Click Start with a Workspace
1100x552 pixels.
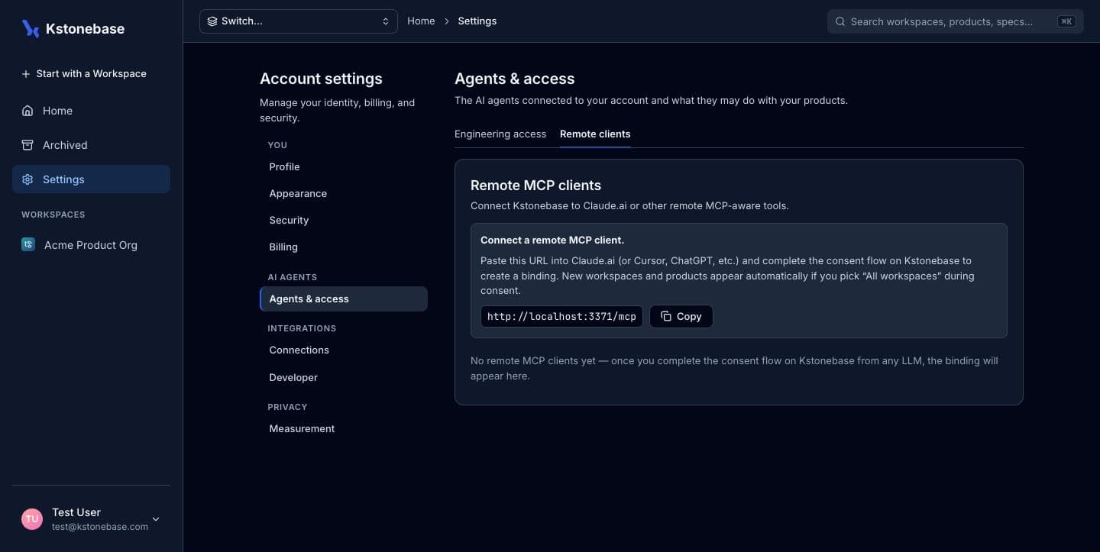click(x=91, y=74)
